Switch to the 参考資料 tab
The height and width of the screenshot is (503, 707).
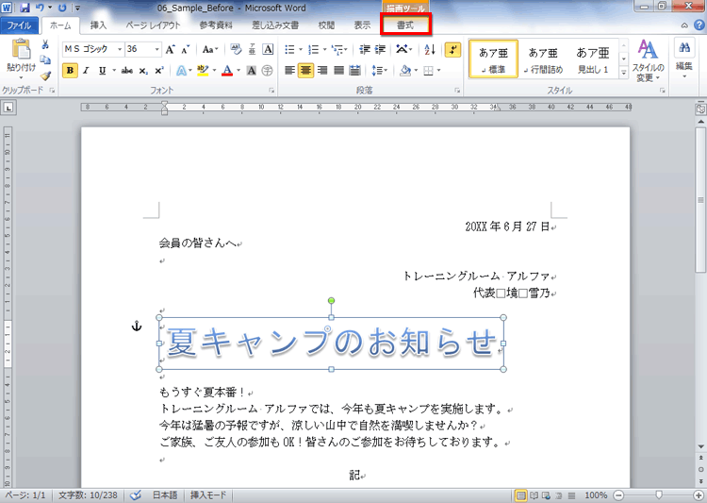(x=216, y=25)
